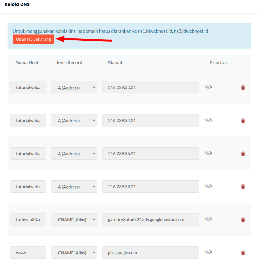Image resolution: width=258 pixels, height=267 pixels.
Task: Focus host name field of 216.239.36.21 row
Action: click(28, 153)
